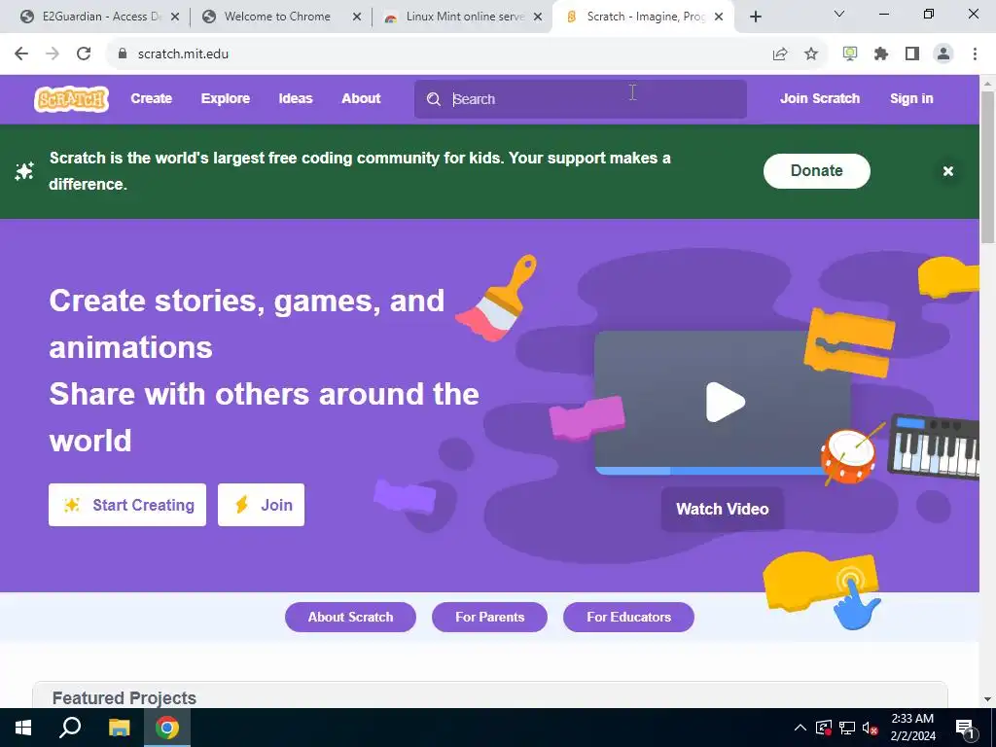Share this page icon

pyautogui.click(x=780, y=54)
